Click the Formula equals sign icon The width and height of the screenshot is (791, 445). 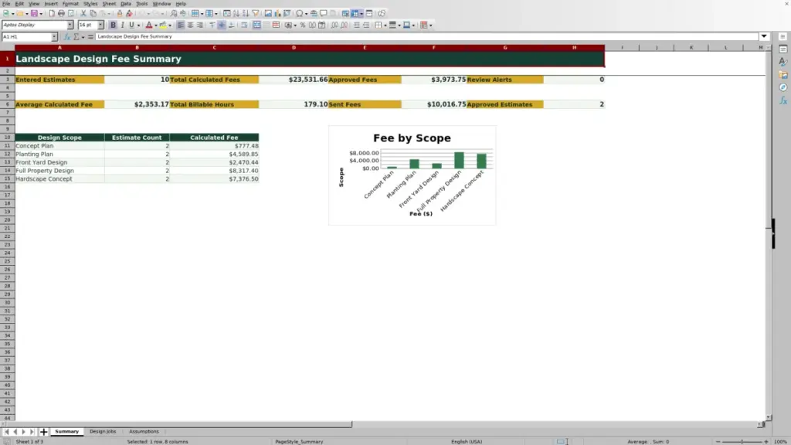tap(90, 36)
